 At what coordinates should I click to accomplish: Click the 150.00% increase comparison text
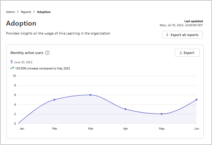click(x=42, y=68)
